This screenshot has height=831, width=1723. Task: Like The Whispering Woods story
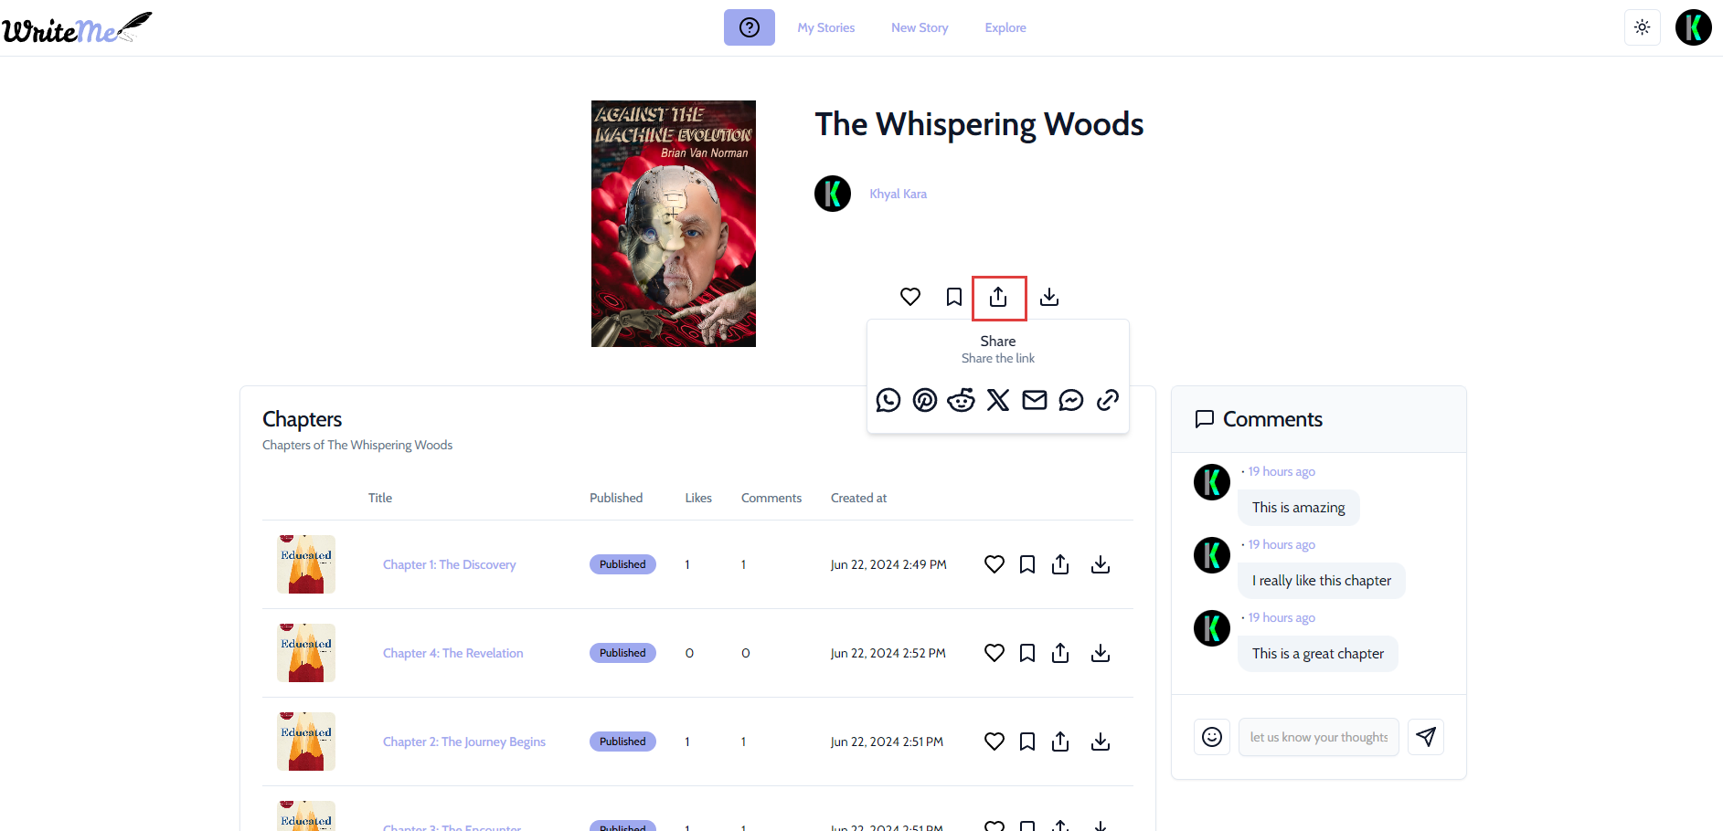tap(910, 297)
